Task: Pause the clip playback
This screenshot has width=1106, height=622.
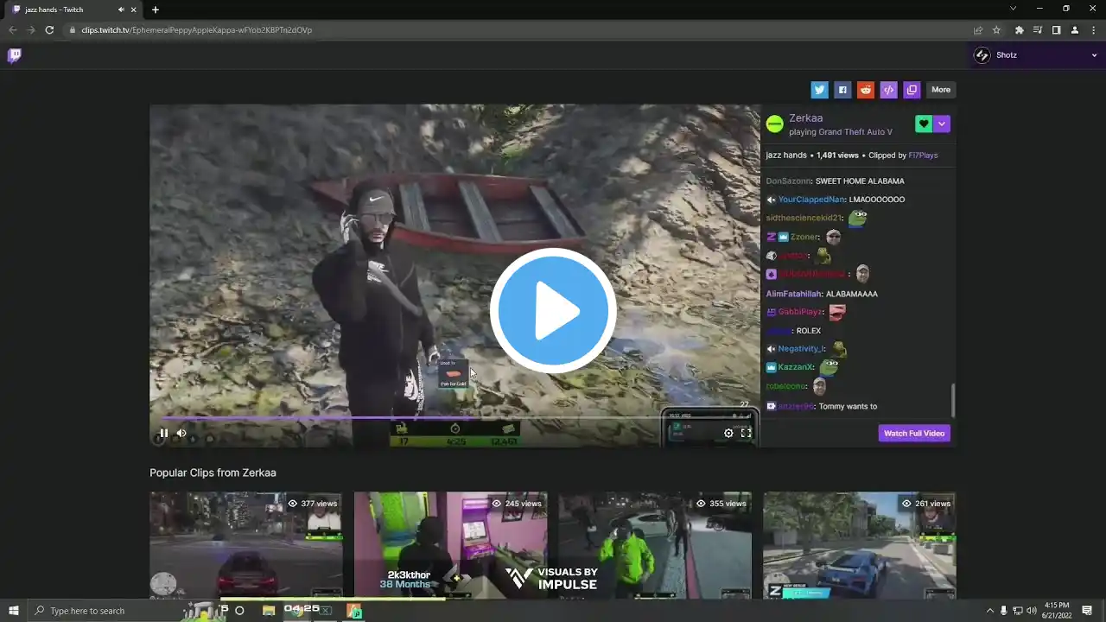Action: (x=163, y=433)
